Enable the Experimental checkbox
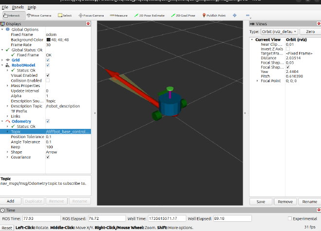 click(x=290, y=218)
